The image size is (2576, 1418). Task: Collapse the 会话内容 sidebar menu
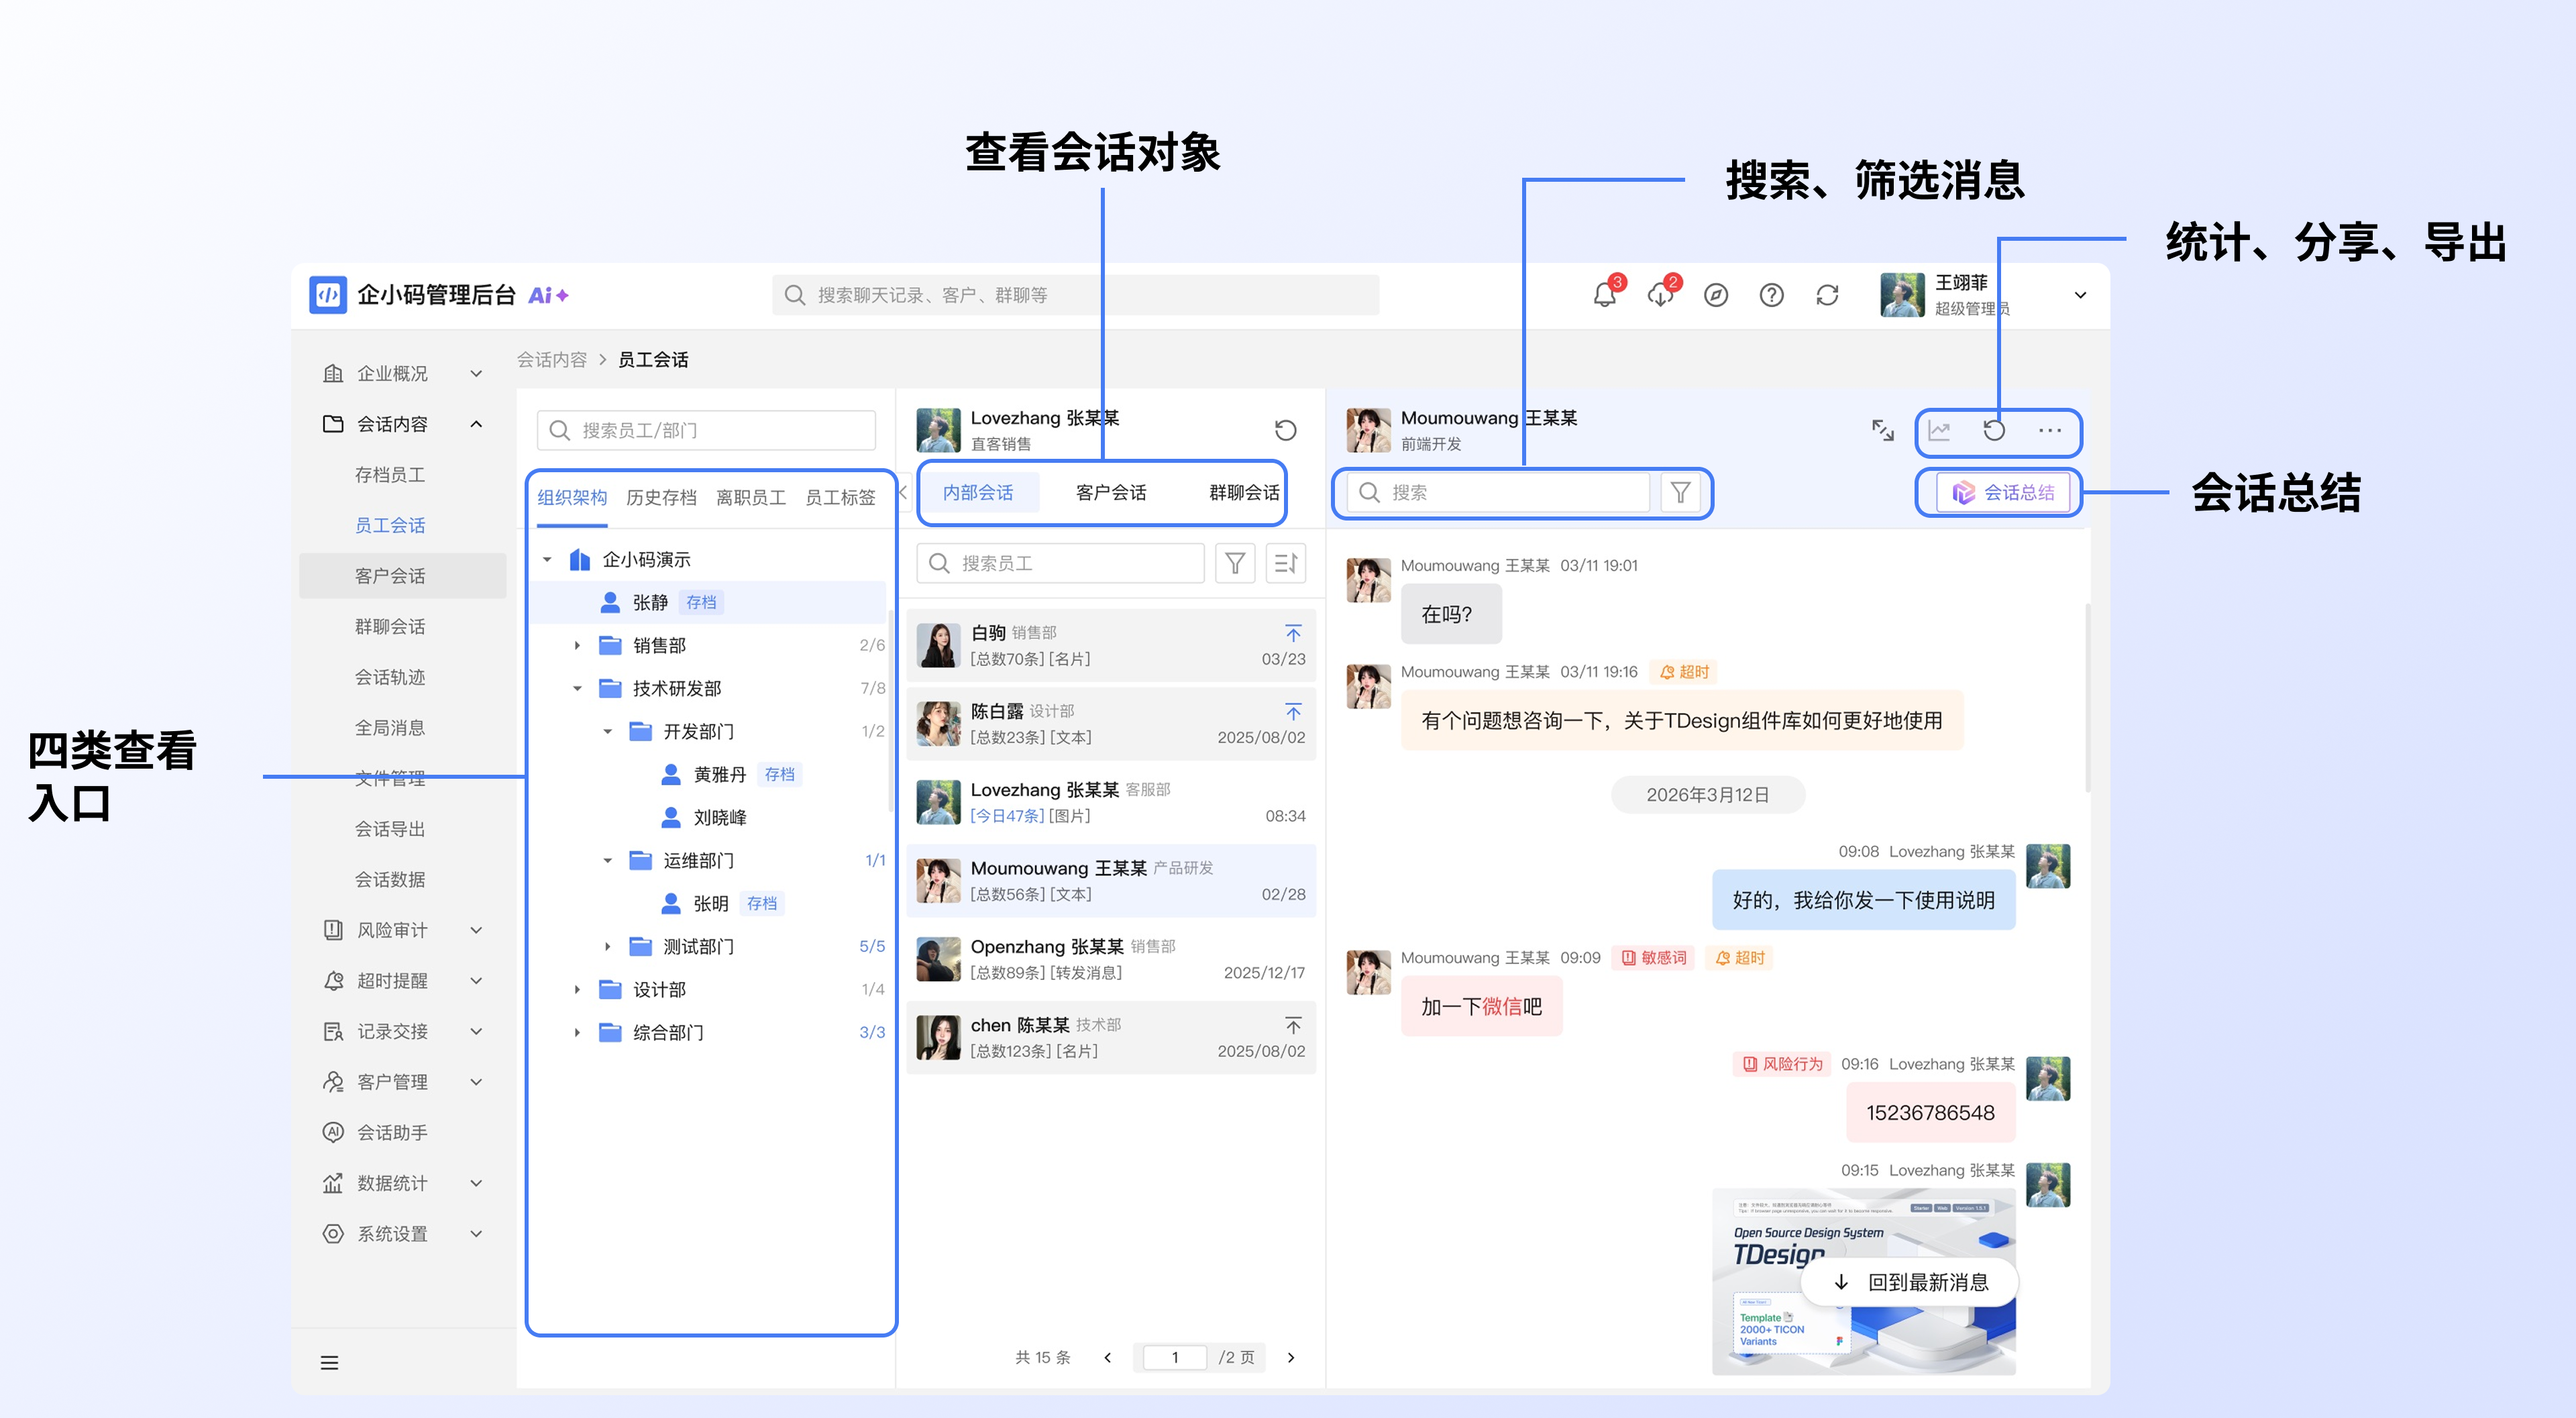click(x=476, y=424)
